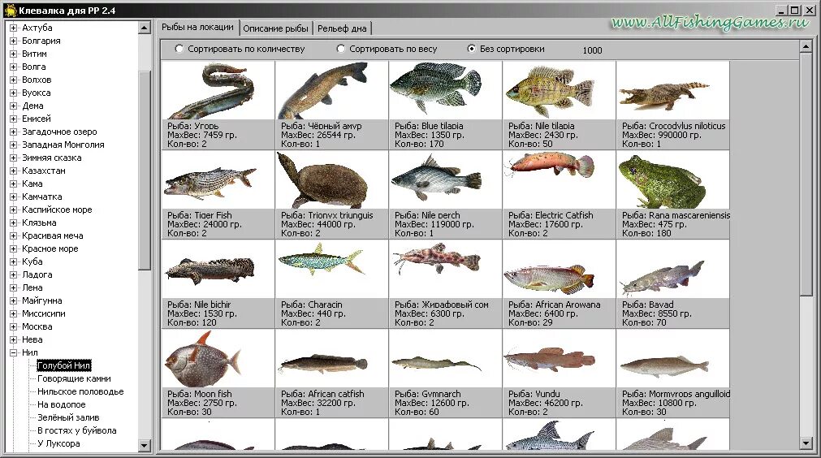
Task: Click the Клевалка app title bar icon
Action: pyautogui.click(x=11, y=10)
